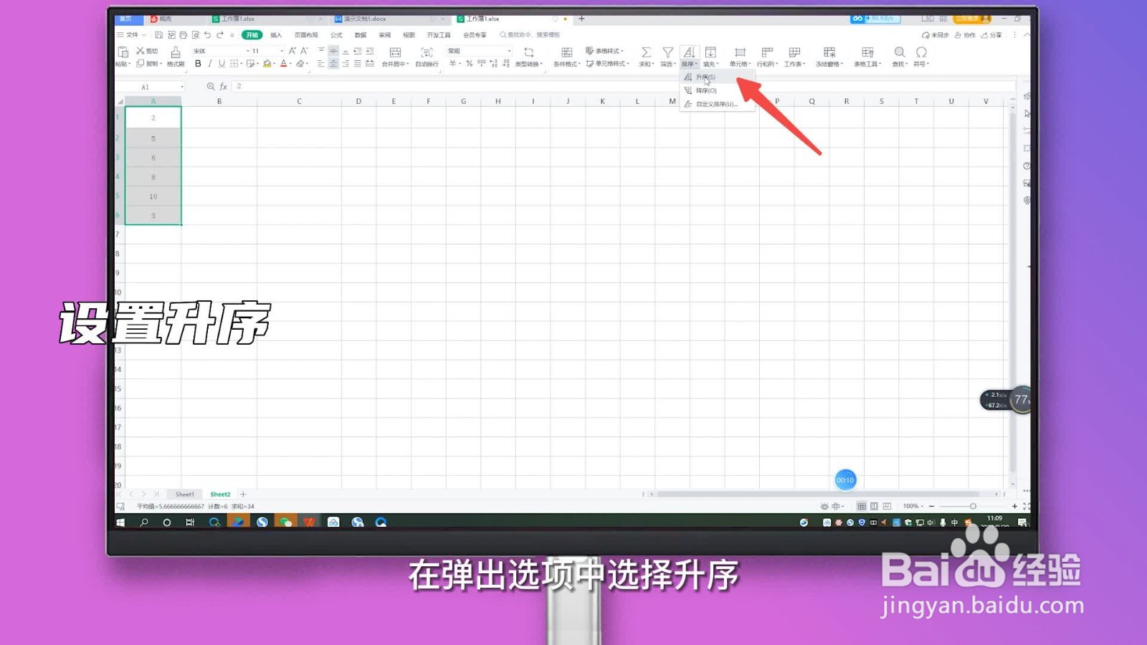Image resolution: width=1147 pixels, height=645 pixels.
Task: Toggle Bold formatting
Action: (x=198, y=64)
